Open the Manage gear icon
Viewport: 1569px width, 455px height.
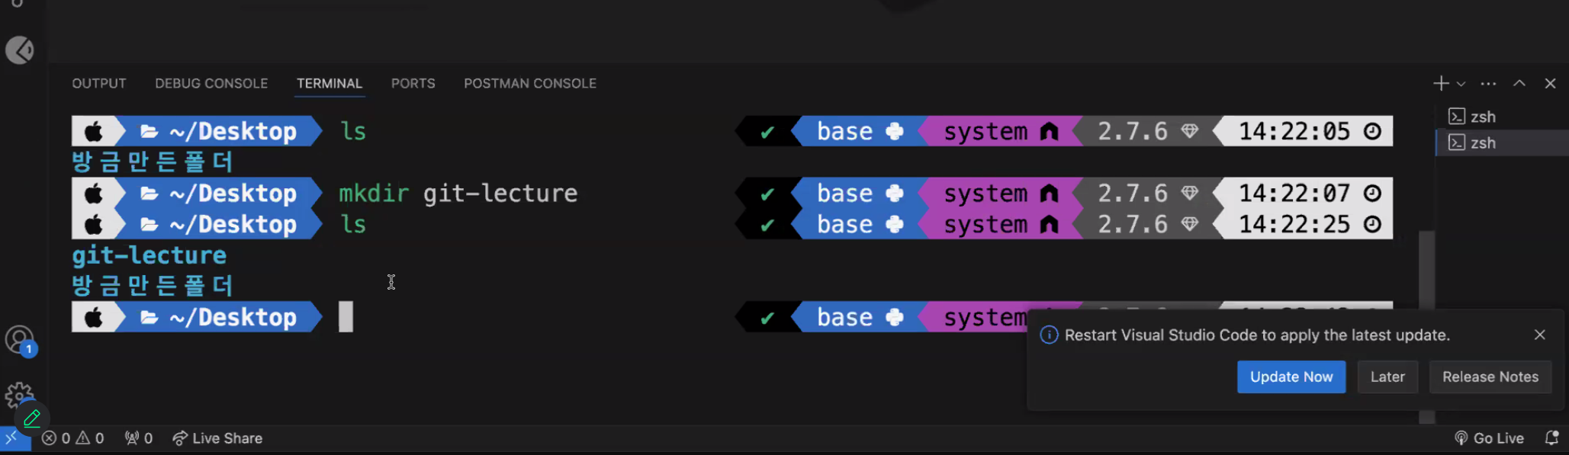click(x=18, y=395)
